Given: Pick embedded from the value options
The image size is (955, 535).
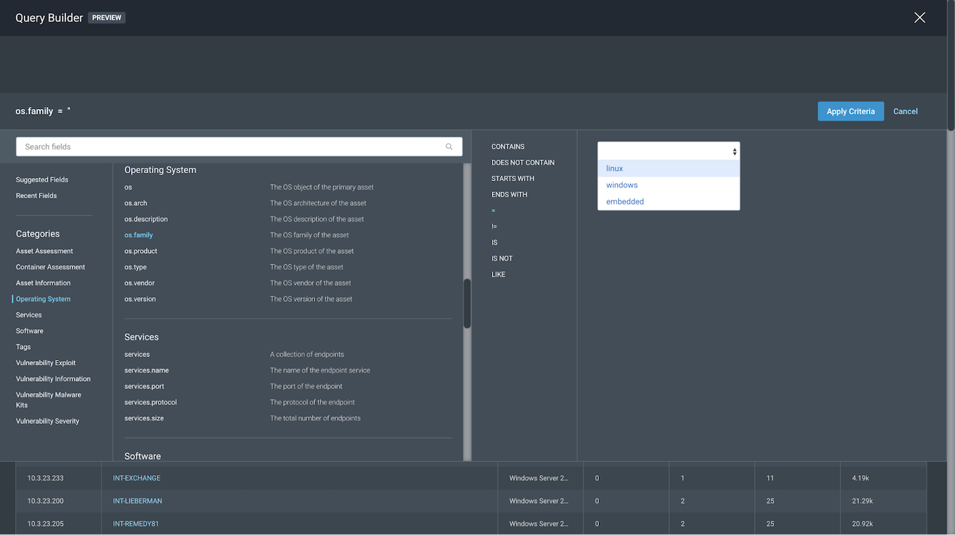Looking at the screenshot, I should (x=625, y=202).
